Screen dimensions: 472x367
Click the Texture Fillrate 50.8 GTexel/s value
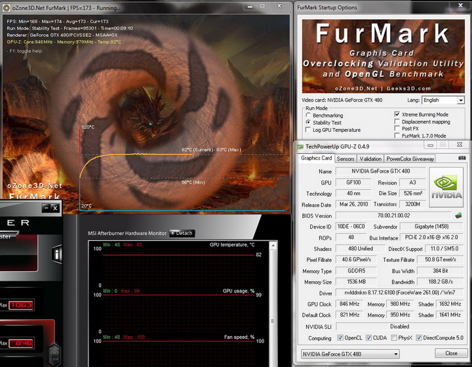[441, 259]
